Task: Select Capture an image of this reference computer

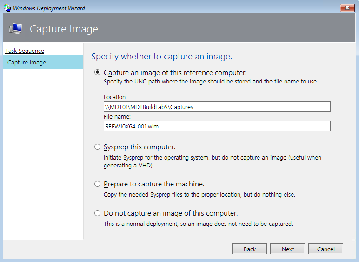Action: click(x=97, y=72)
